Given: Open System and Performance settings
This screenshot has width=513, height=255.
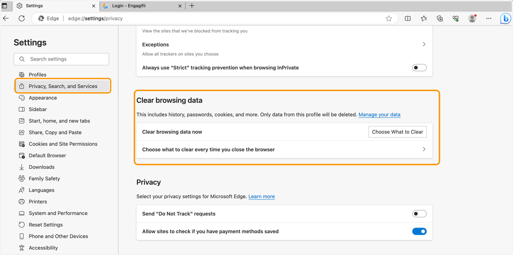Looking at the screenshot, I should pos(58,213).
